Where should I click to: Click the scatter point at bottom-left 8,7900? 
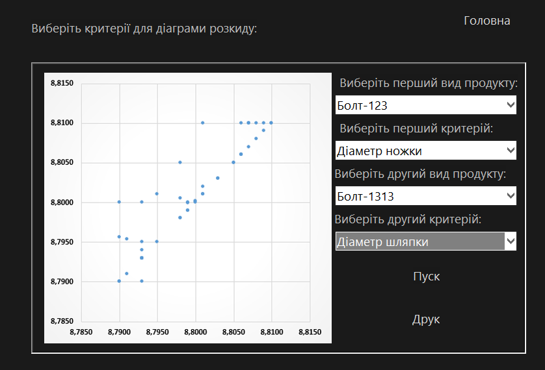pyautogui.click(x=119, y=281)
